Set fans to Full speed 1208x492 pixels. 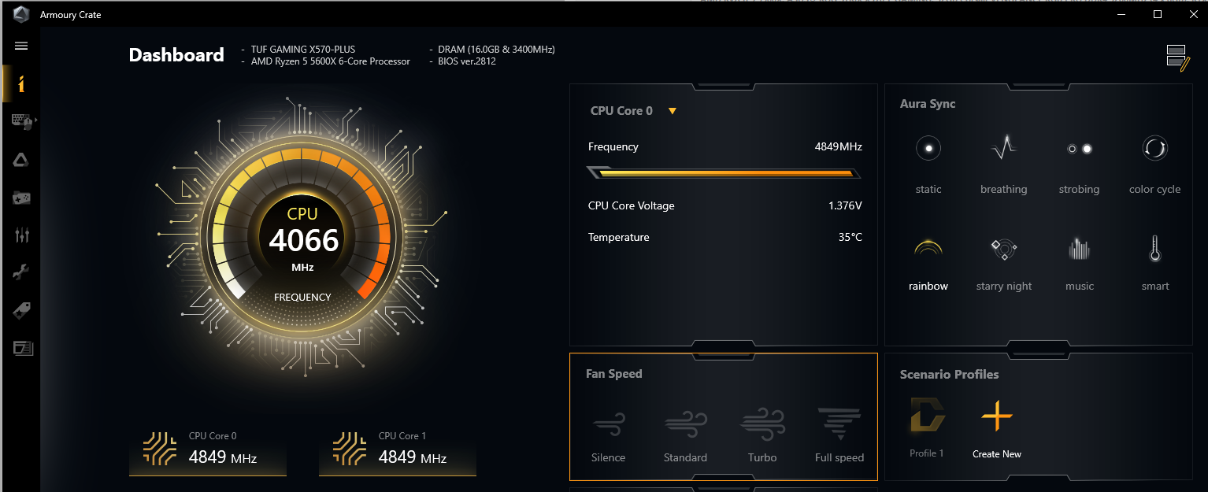tap(839, 436)
